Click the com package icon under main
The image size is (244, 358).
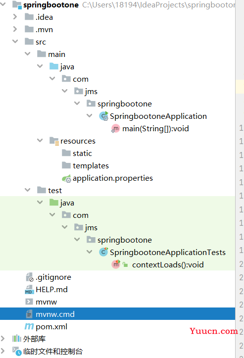(66, 79)
